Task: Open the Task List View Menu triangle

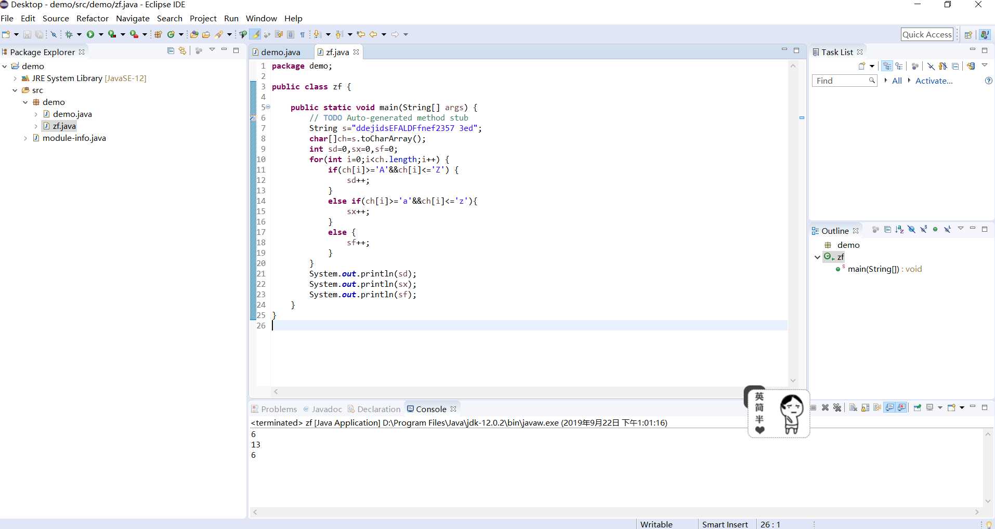Action: (x=985, y=65)
